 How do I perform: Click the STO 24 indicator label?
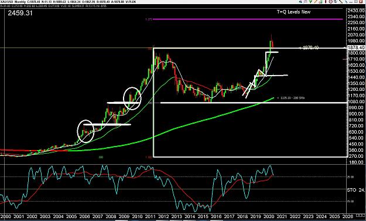click(x=355, y=190)
